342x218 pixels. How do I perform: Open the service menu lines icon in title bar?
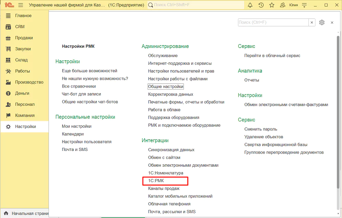[304, 5]
